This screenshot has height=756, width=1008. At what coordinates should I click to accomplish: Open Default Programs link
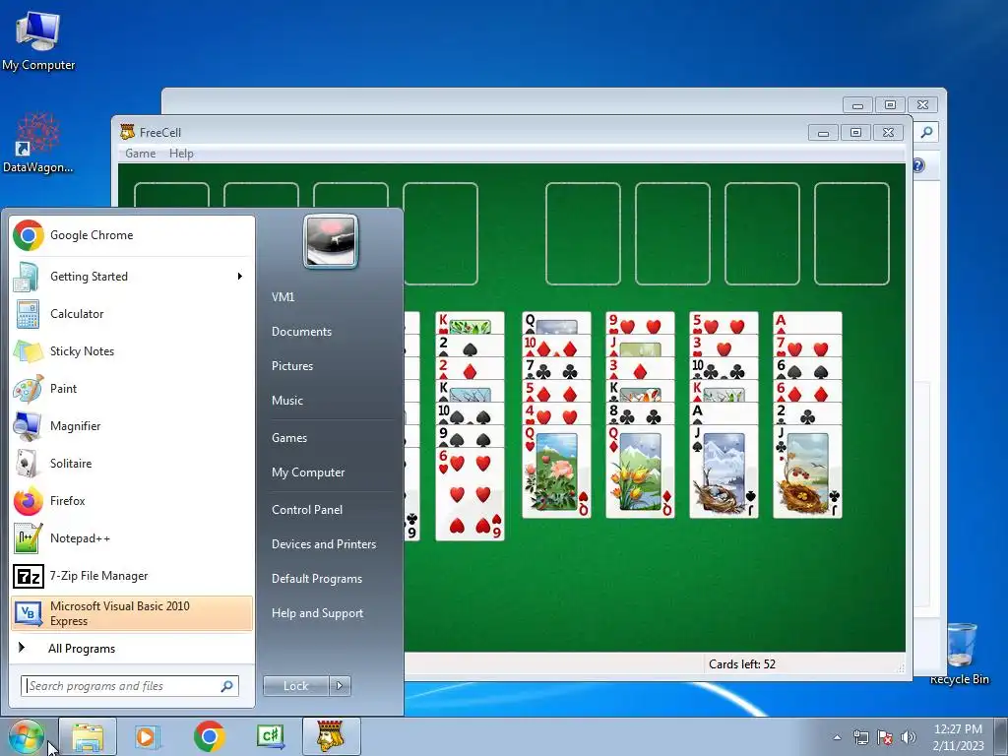(317, 579)
